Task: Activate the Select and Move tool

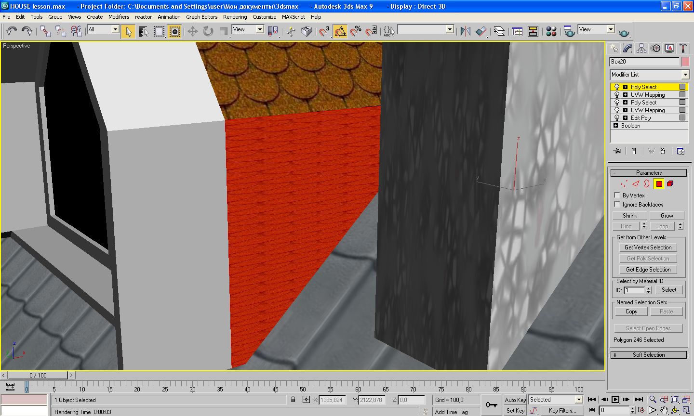Action: [x=193, y=31]
